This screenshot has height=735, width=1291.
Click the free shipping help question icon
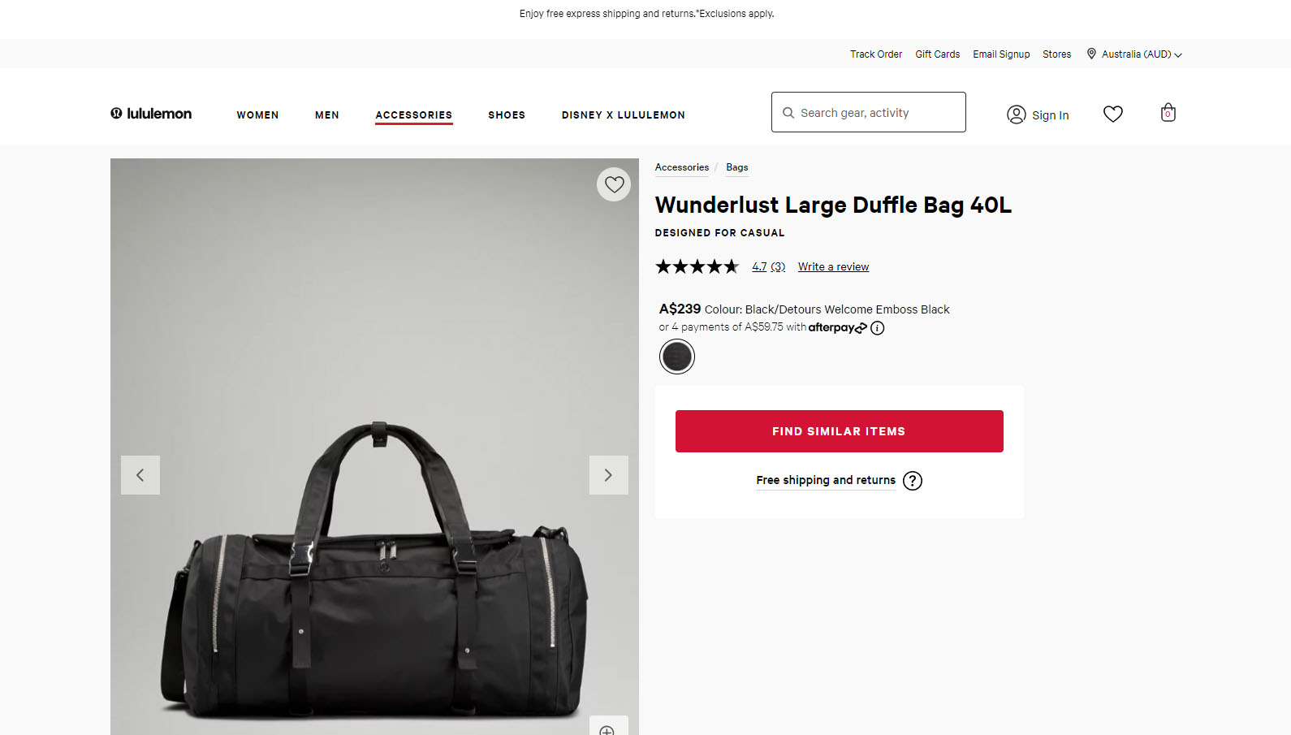click(913, 481)
